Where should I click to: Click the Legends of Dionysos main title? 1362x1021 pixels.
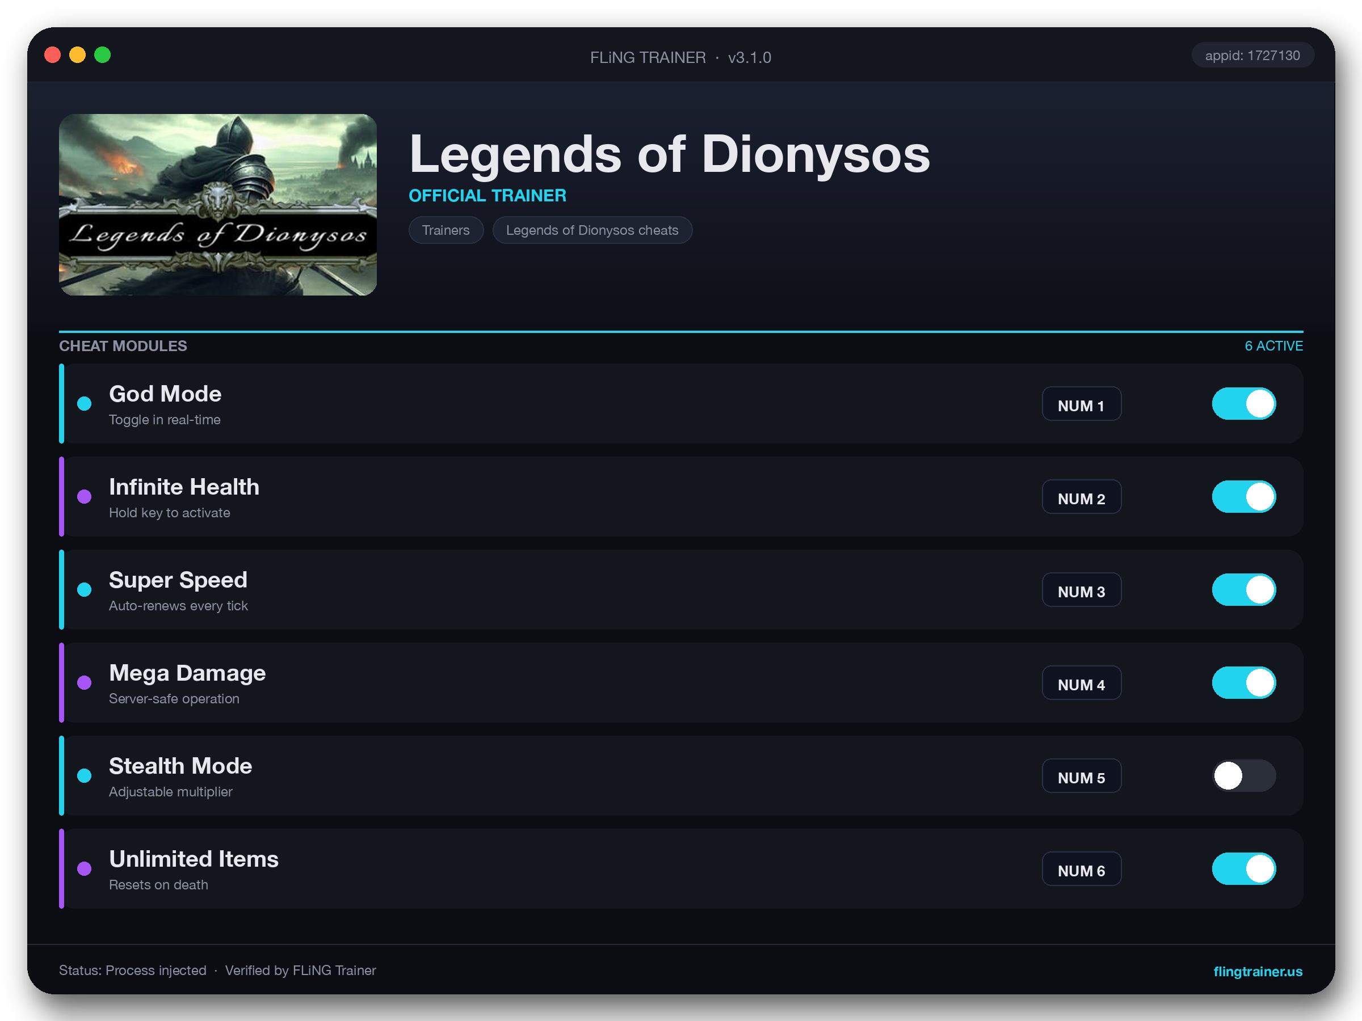pyautogui.click(x=669, y=154)
